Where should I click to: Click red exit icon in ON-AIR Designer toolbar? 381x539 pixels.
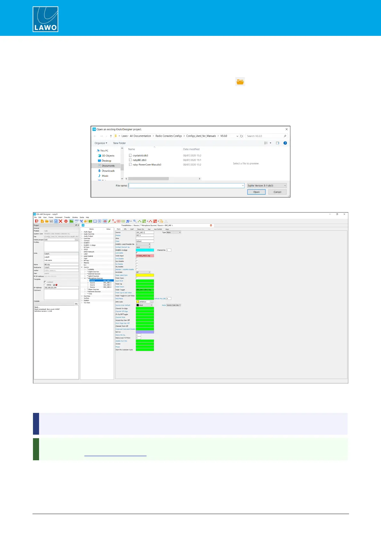[x=37, y=221]
